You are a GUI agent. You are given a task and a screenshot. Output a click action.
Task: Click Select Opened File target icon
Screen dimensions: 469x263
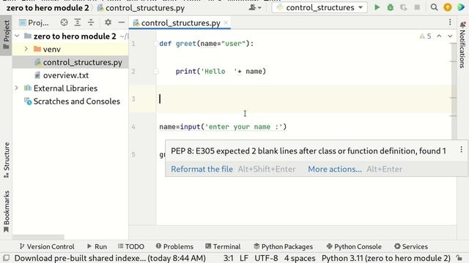(64, 23)
